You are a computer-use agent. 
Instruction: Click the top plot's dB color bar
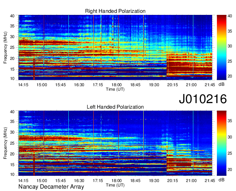coord(221,47)
